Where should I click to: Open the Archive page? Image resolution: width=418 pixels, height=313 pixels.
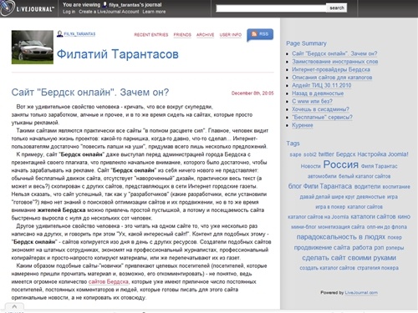click(x=205, y=35)
